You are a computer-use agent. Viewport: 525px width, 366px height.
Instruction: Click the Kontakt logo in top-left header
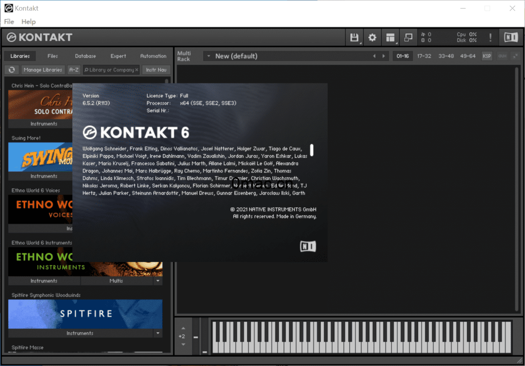(x=39, y=37)
